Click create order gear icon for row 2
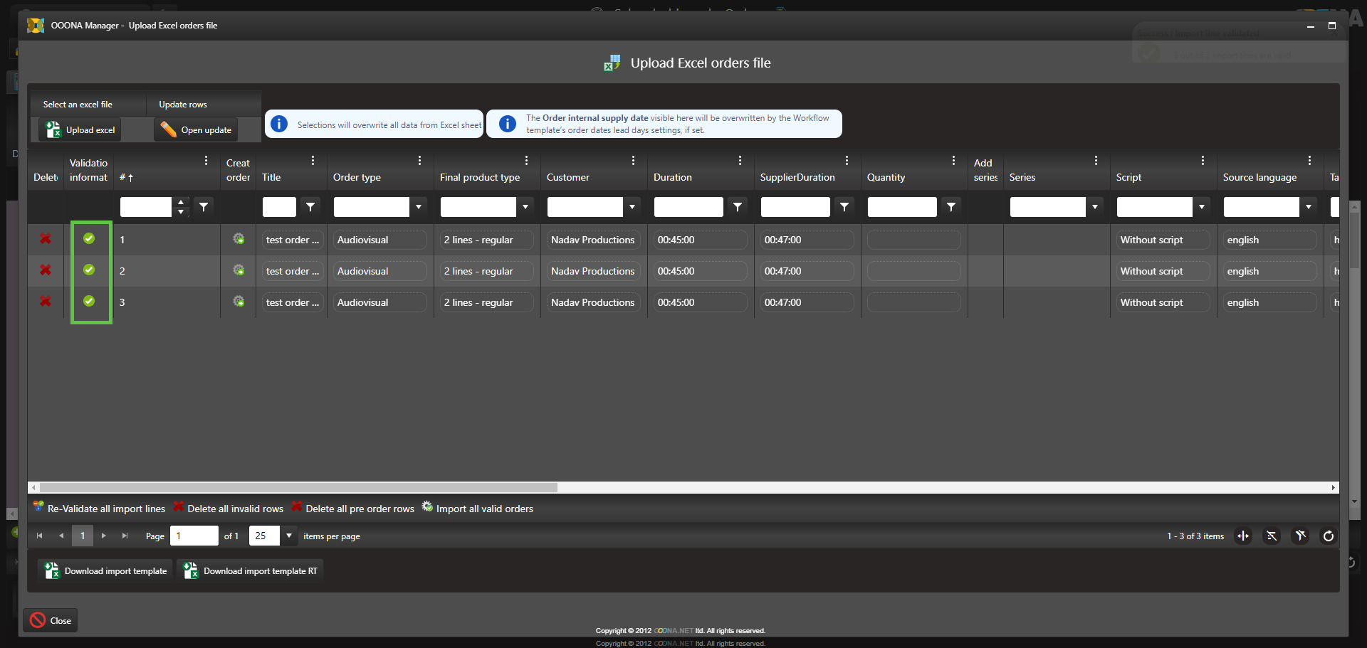The image size is (1367, 648). click(239, 270)
